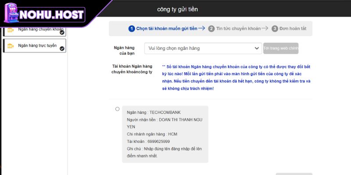Viewport: 351px width, 175px height.
Task: Click the checkmark badge on Ngân hàng trực tuyến
Action: coord(62,48)
